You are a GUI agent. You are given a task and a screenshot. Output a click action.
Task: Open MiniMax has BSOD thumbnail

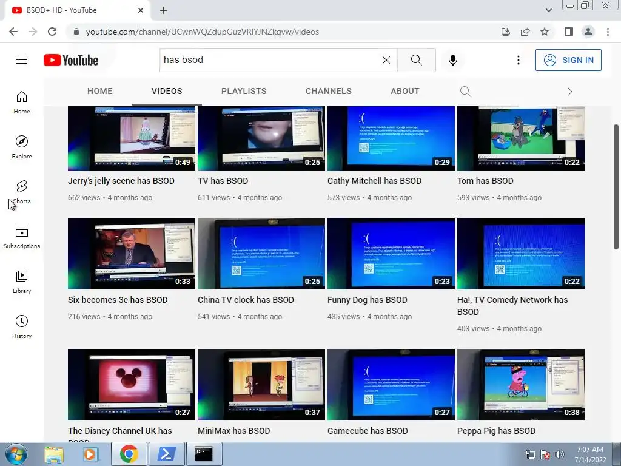point(261,384)
